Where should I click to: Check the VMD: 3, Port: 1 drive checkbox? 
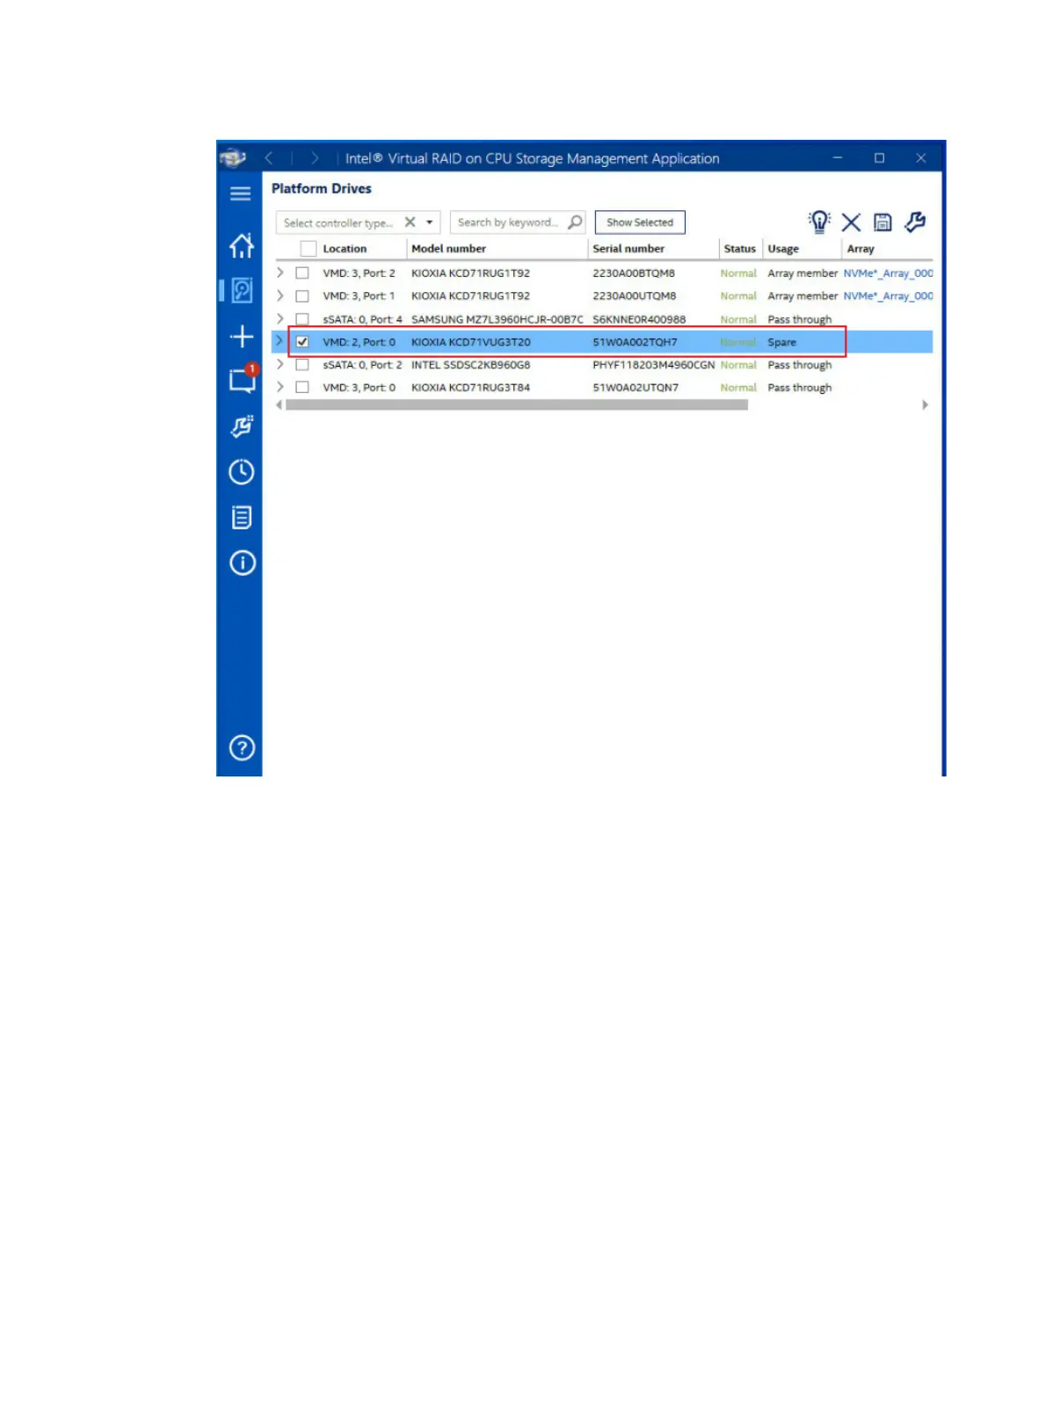302,296
